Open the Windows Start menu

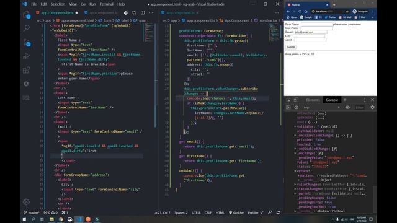(24, 219)
